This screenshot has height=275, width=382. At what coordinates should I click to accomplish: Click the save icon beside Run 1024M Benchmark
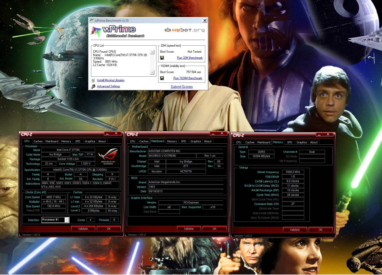(x=162, y=78)
